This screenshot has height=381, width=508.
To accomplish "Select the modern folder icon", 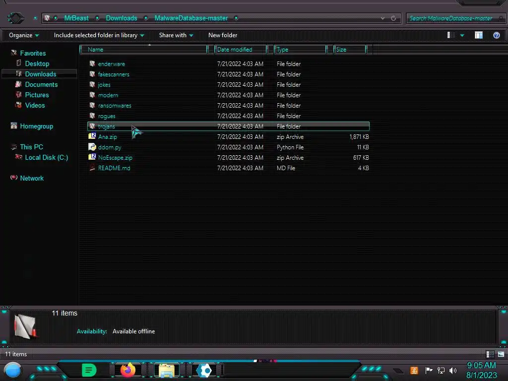I will point(92,95).
